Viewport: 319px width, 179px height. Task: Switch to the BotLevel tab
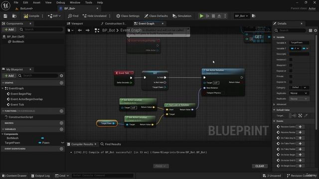click(26, 8)
